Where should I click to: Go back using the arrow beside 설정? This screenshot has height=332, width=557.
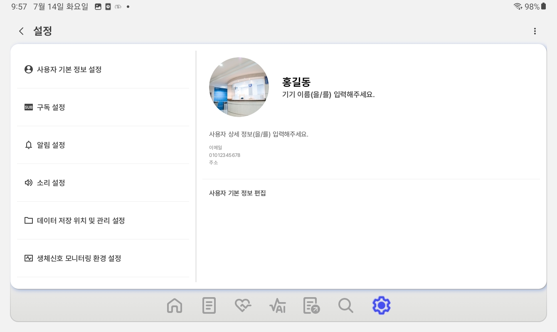click(x=21, y=31)
